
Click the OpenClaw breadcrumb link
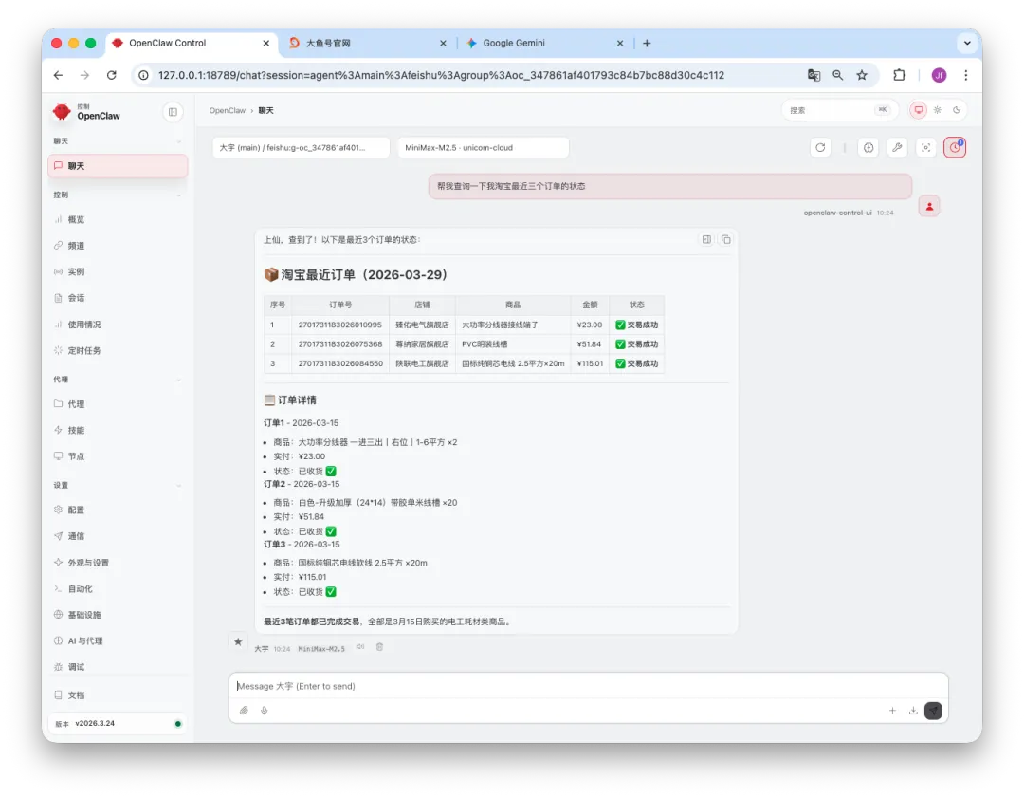[x=228, y=110]
